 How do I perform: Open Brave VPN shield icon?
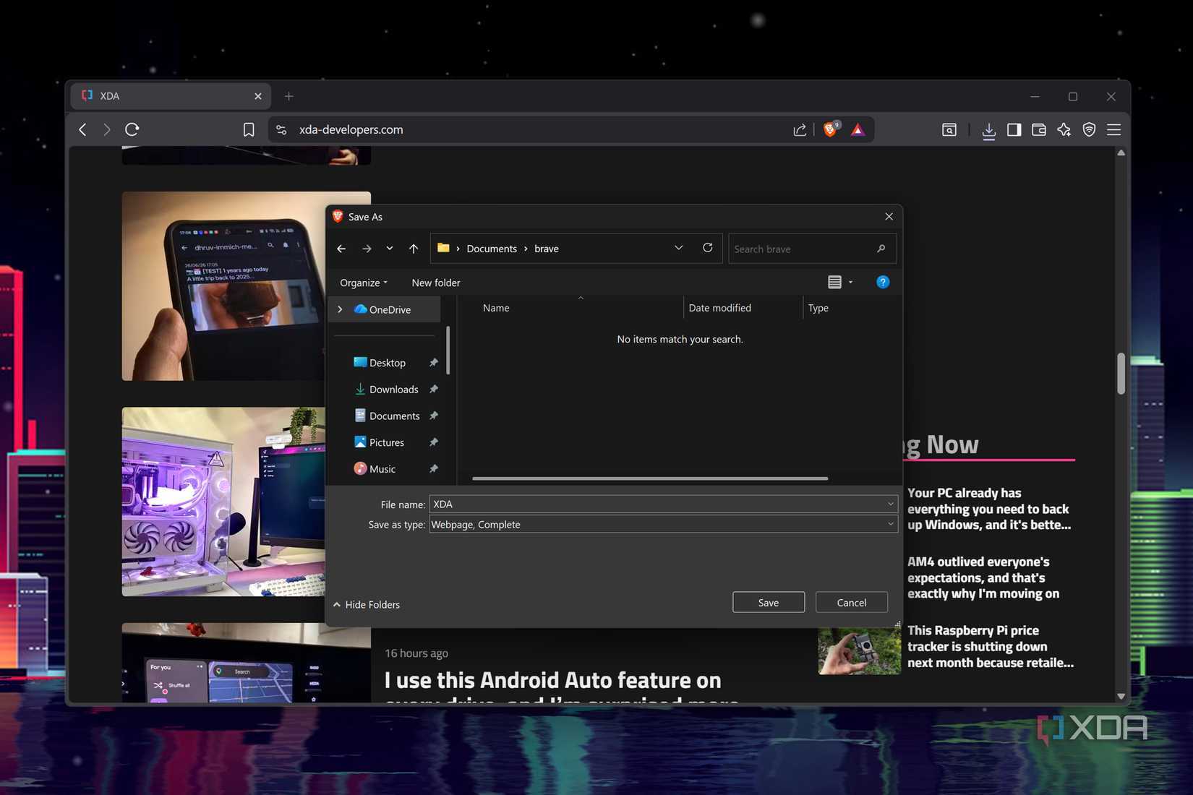point(1089,130)
